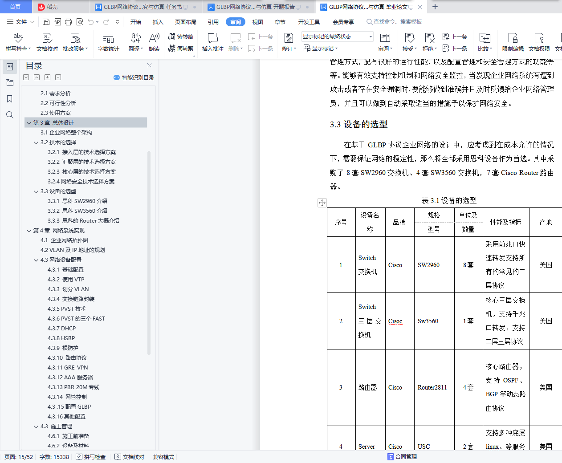This screenshot has height=463, width=562.
Task: Collapse the 第 3 章 总体设计 node
Action: 29,123
